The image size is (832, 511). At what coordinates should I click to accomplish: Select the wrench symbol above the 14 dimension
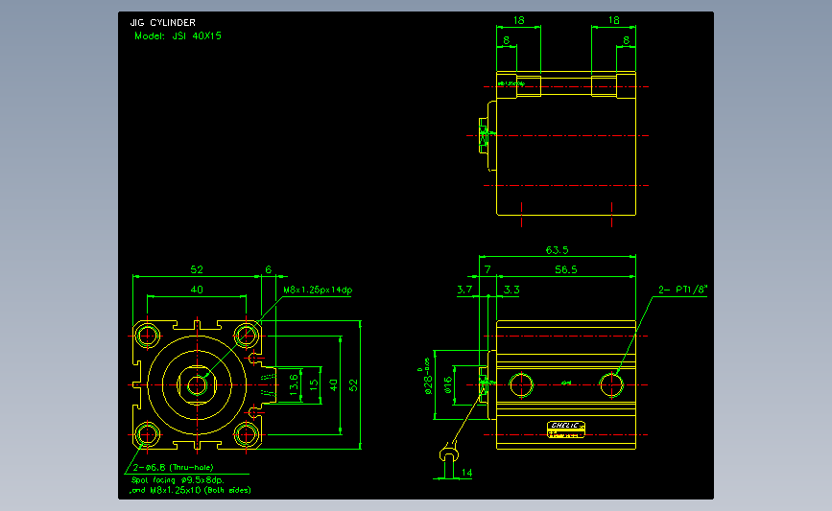[449, 452]
